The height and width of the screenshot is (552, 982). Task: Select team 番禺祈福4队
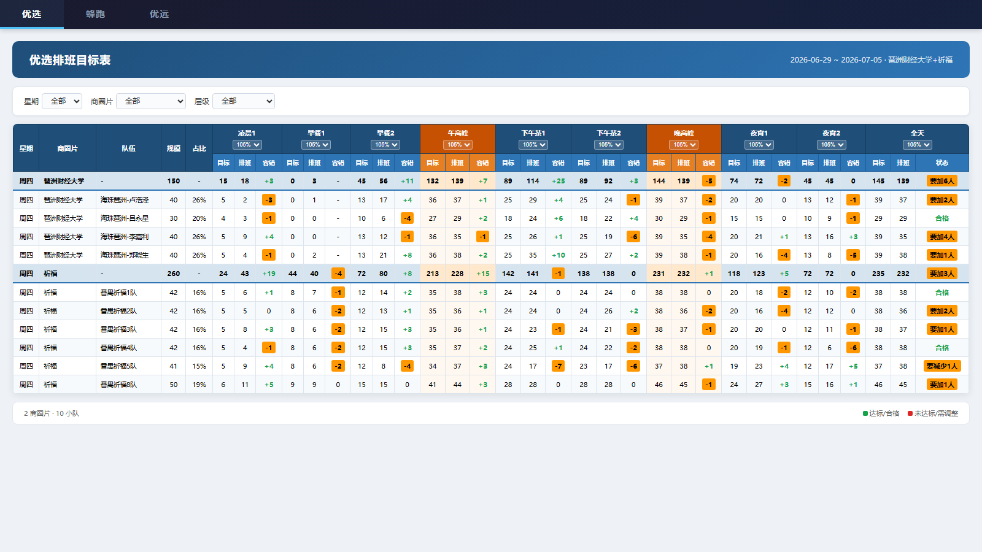tap(119, 348)
